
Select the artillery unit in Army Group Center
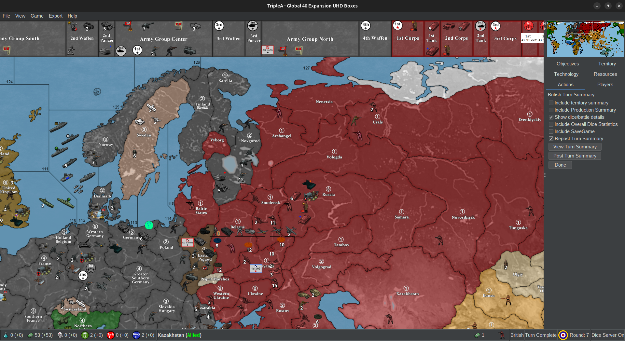pyautogui.click(x=148, y=26)
